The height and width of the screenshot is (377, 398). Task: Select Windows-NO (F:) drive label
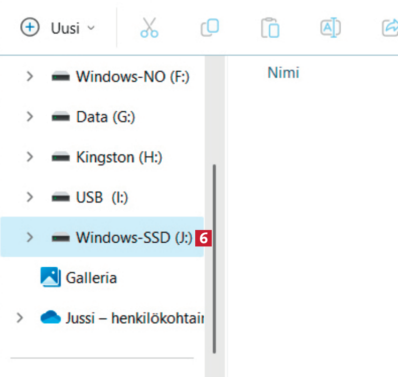(x=133, y=76)
